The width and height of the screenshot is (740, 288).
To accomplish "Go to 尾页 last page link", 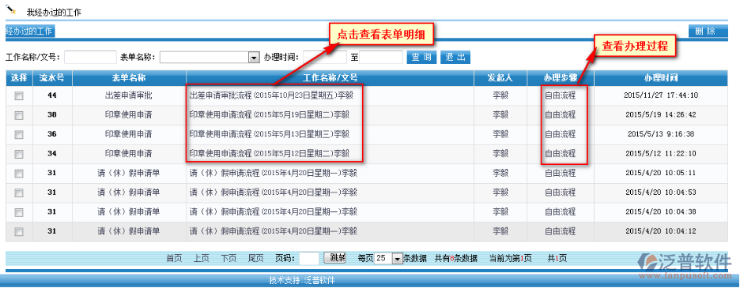I will 256,258.
